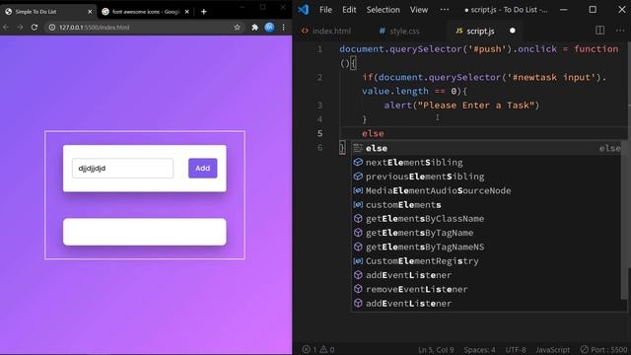Open the View menu in VS Code

[x=418, y=10]
